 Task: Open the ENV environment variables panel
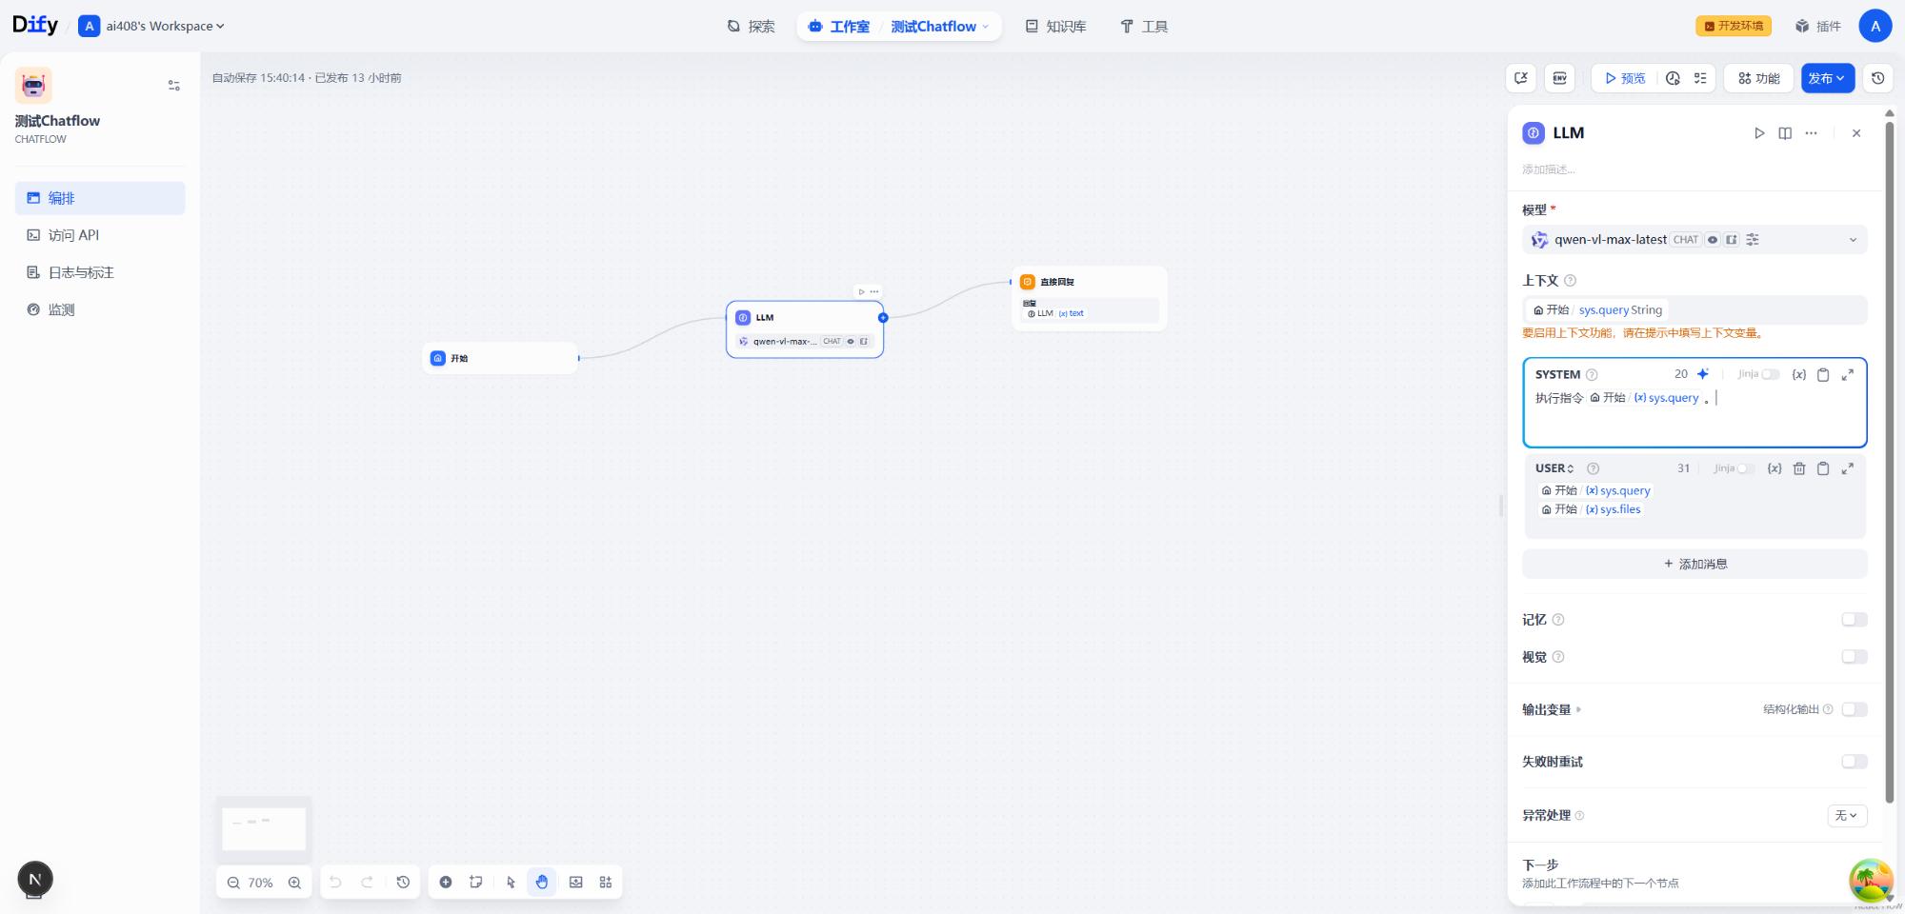click(1559, 78)
